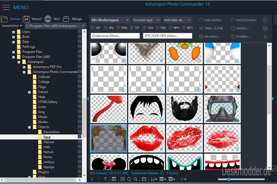Expand the Ashampoo PDF Pro node
Viewport: 277px width, 184px height.
tap(24, 67)
